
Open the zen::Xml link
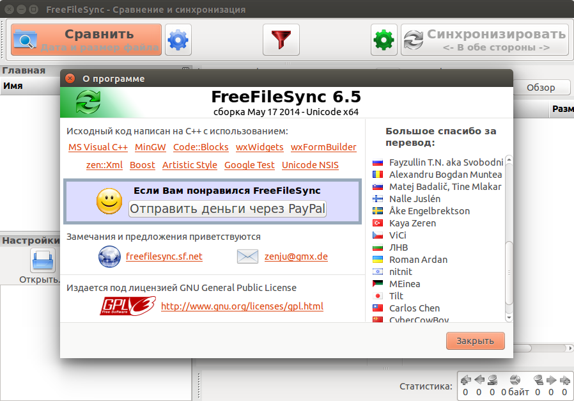point(104,165)
